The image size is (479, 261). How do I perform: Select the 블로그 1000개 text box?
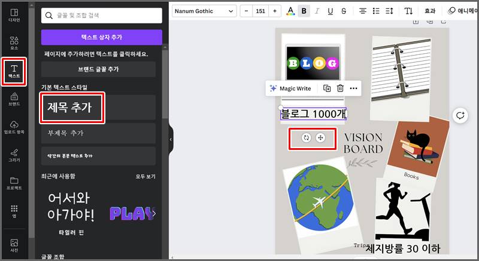[x=313, y=113]
